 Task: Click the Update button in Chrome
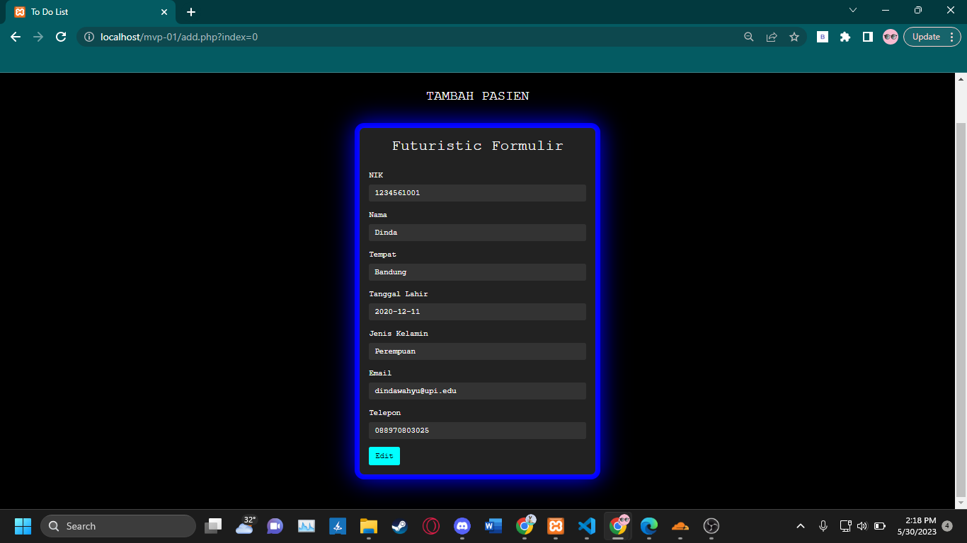926,37
